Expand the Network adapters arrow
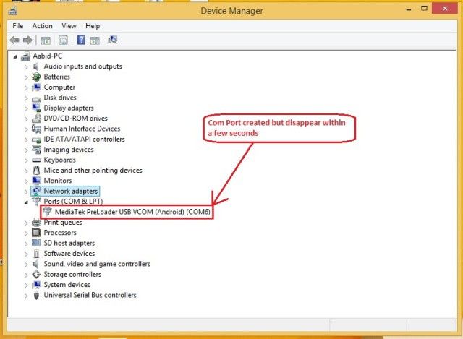This screenshot has height=339, width=463. tap(26, 192)
